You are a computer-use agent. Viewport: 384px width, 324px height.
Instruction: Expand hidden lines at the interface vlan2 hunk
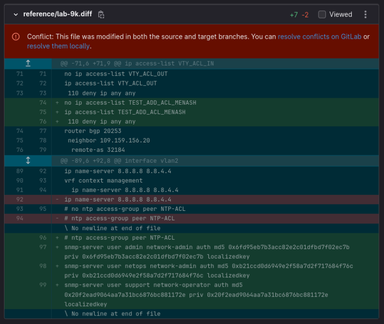point(28,160)
